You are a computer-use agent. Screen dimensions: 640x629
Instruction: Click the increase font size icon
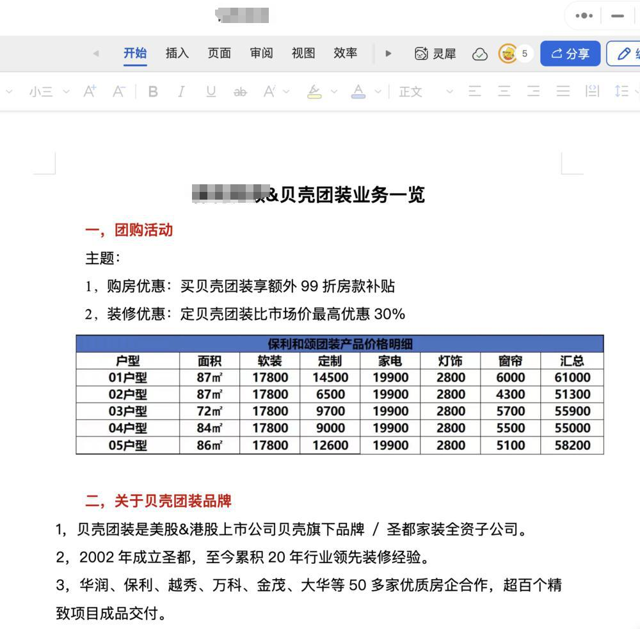pyautogui.click(x=90, y=92)
